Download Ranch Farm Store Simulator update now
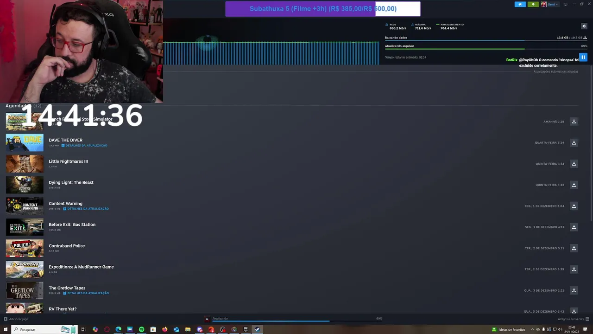593x334 pixels. click(x=574, y=122)
